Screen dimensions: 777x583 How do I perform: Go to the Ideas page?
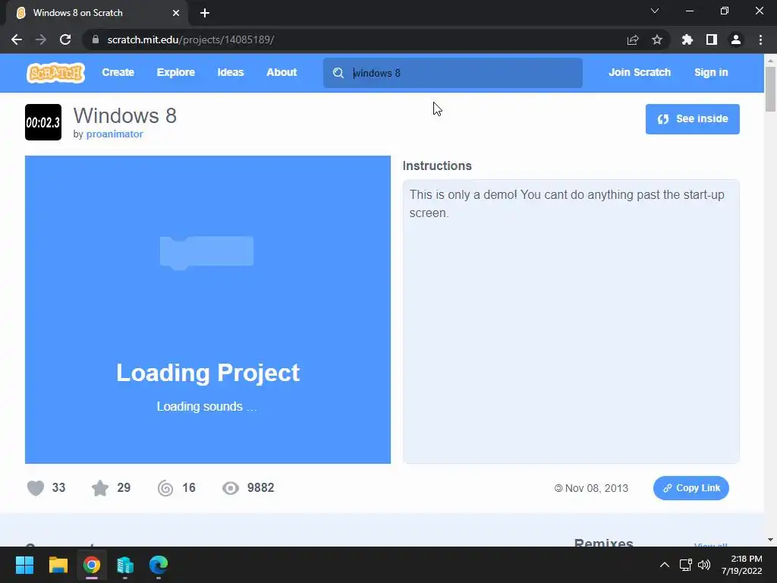point(231,72)
